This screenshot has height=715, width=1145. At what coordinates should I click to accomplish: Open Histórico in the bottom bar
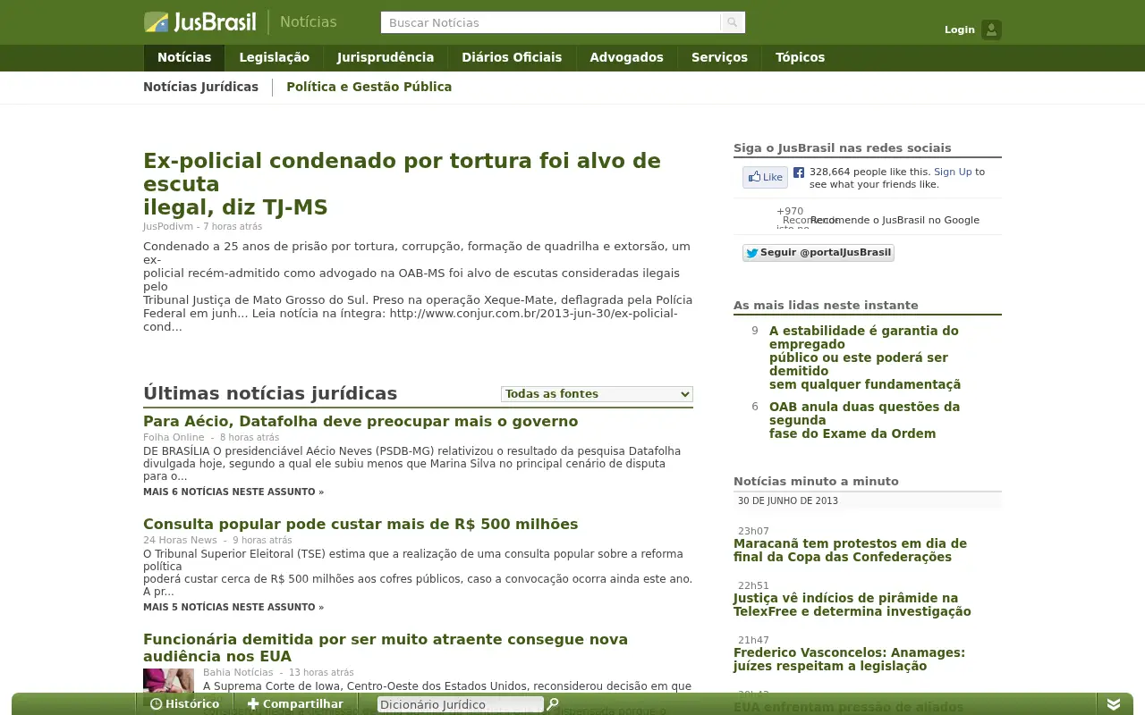click(x=184, y=704)
